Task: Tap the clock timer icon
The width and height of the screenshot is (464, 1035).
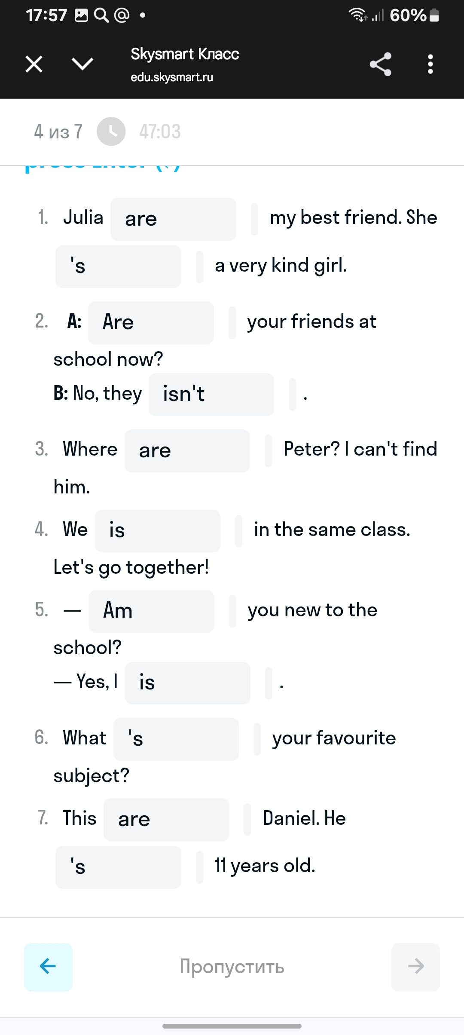Action: [x=111, y=132]
